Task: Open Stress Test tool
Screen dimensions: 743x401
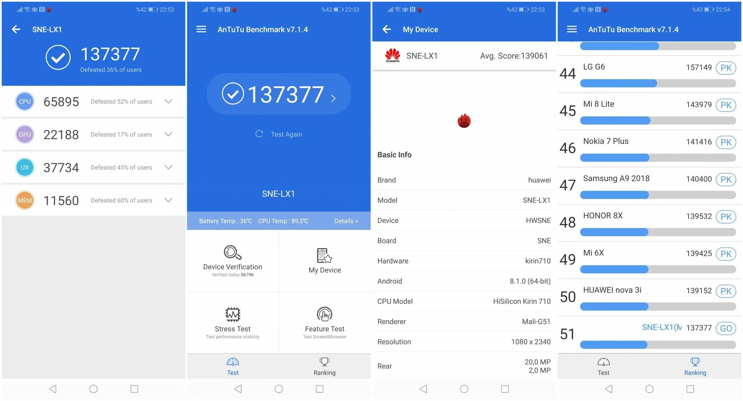Action: click(x=232, y=321)
